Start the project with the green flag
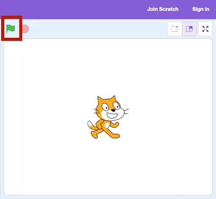The image size is (216, 199). click(10, 29)
